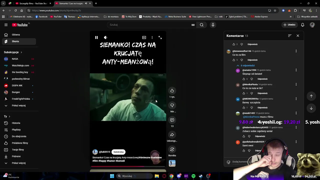This screenshot has height=180, width=320.
Task: Like @MonikaPiesta's reply
Action: (244, 93)
